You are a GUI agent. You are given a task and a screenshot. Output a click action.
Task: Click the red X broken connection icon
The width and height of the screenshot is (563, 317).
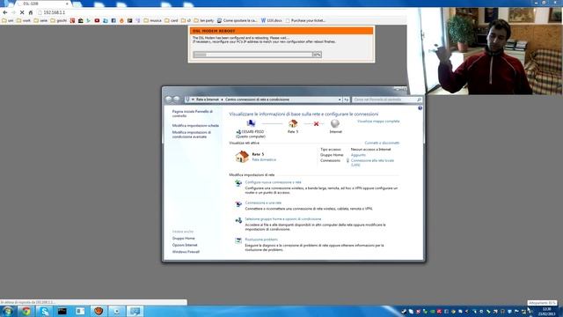pos(316,124)
